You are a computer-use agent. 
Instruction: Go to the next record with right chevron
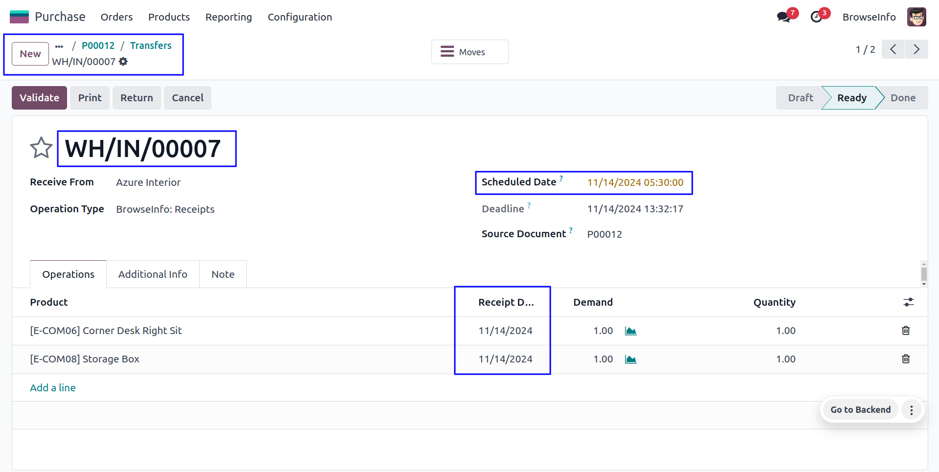pyautogui.click(x=916, y=49)
